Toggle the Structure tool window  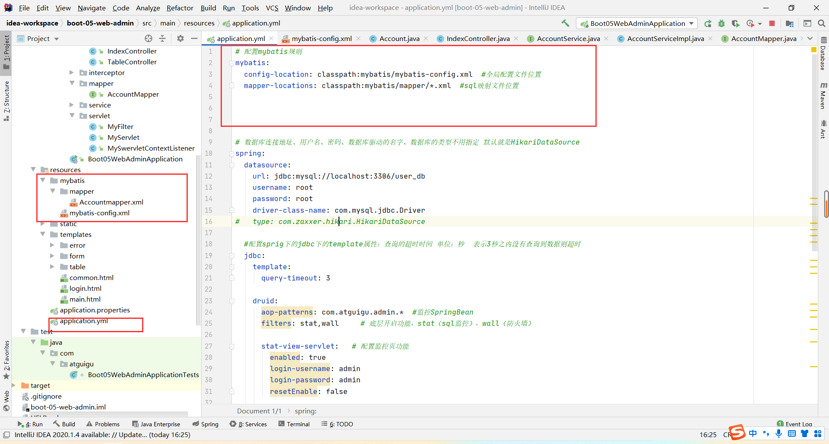6,99
